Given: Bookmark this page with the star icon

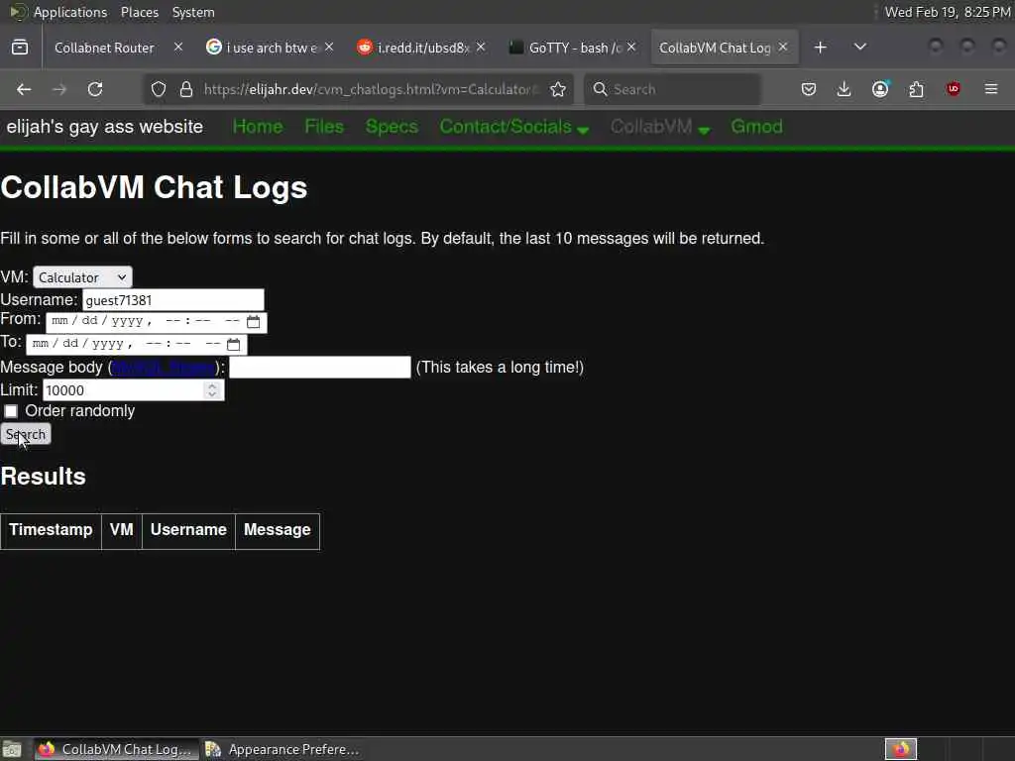Looking at the screenshot, I should [x=558, y=89].
